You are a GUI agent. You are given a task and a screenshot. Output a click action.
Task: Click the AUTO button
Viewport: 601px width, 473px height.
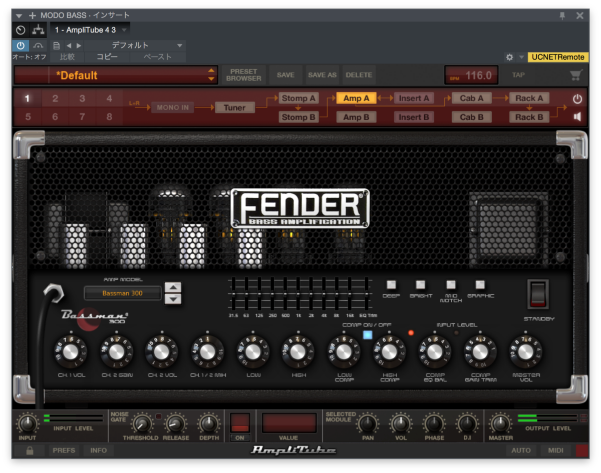pyautogui.click(x=521, y=450)
